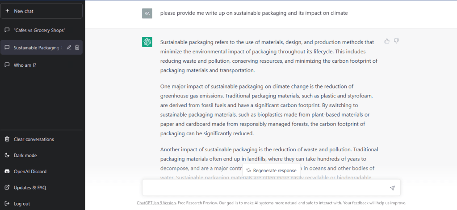
Task: Click the pencil edit icon for Sustainable Packaging chat
Action: click(69, 48)
